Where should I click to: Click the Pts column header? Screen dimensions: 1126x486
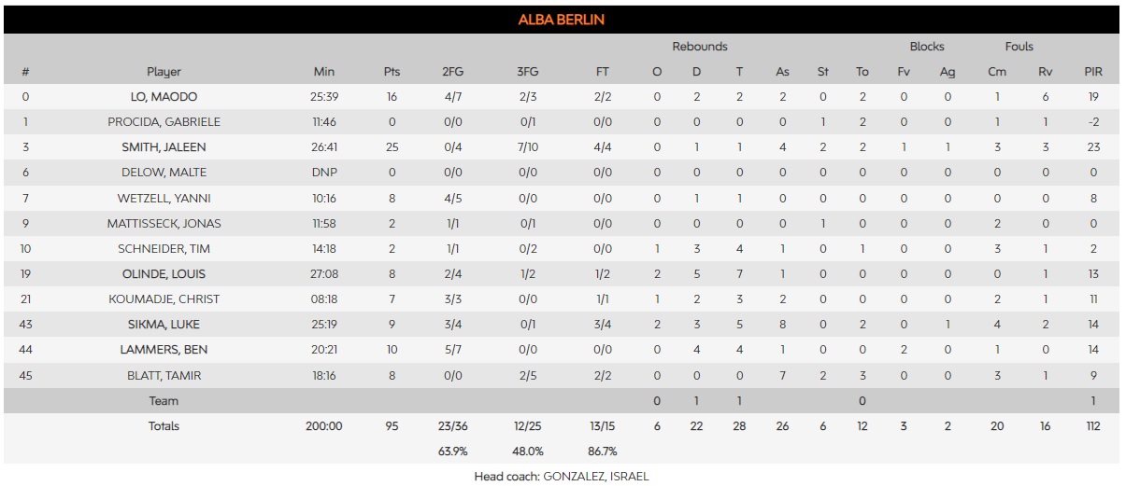point(392,72)
